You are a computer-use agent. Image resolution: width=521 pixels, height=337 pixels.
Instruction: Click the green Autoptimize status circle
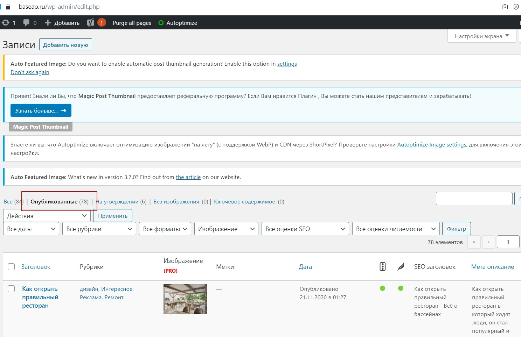coord(161,23)
